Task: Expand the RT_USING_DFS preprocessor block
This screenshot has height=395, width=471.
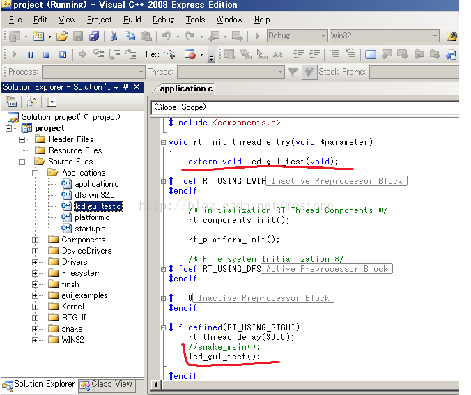Action: 164,269
